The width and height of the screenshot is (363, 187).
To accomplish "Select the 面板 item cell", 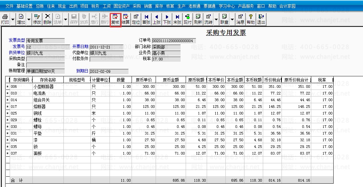I will 48,153.
